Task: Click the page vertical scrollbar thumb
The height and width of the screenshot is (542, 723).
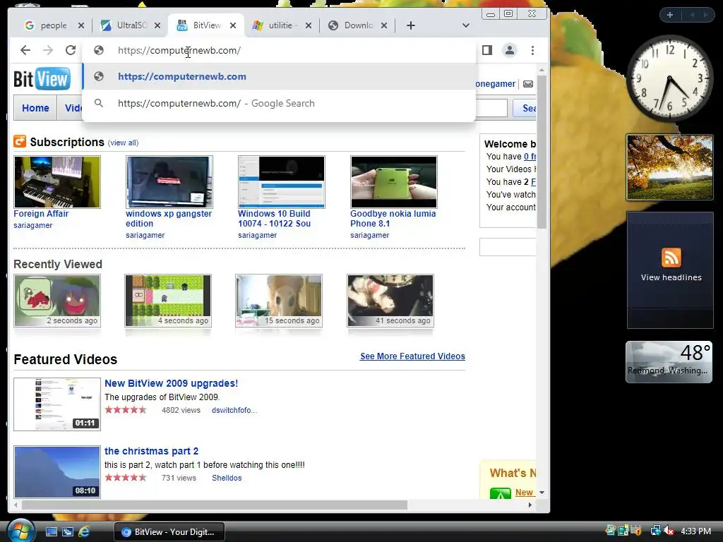Action: pyautogui.click(x=542, y=152)
